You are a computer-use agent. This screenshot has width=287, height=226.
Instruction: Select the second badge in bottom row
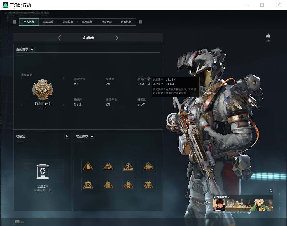[108, 184]
